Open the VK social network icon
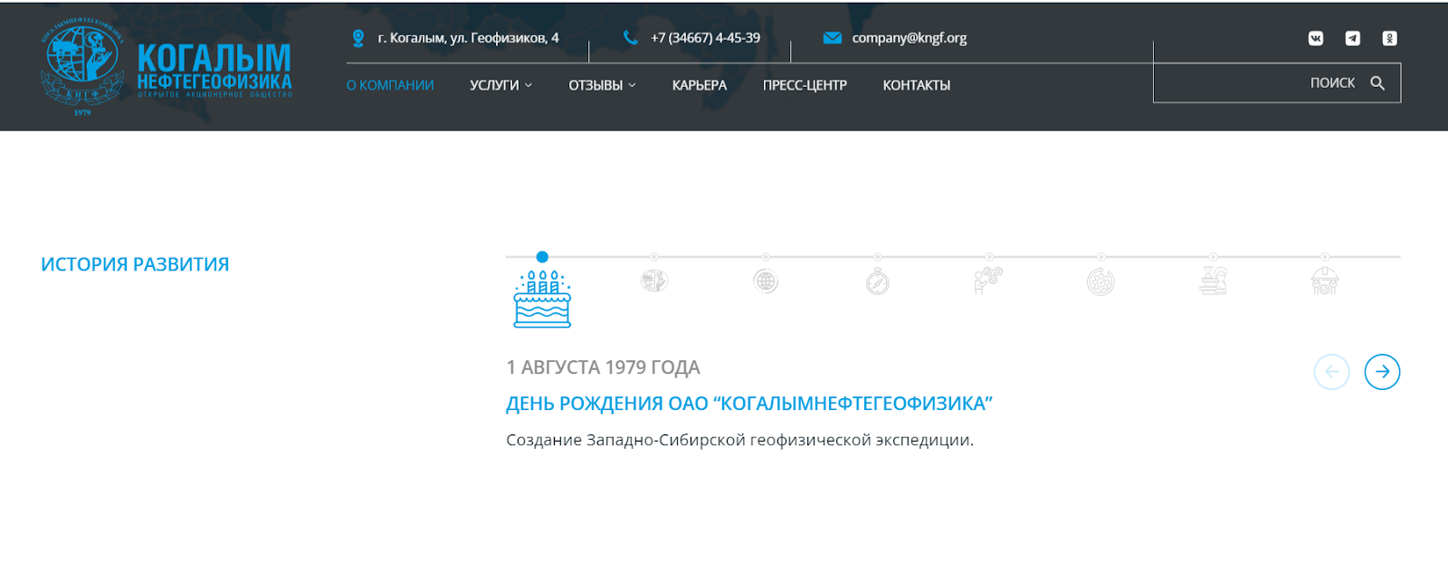1448x571 pixels. (1316, 38)
